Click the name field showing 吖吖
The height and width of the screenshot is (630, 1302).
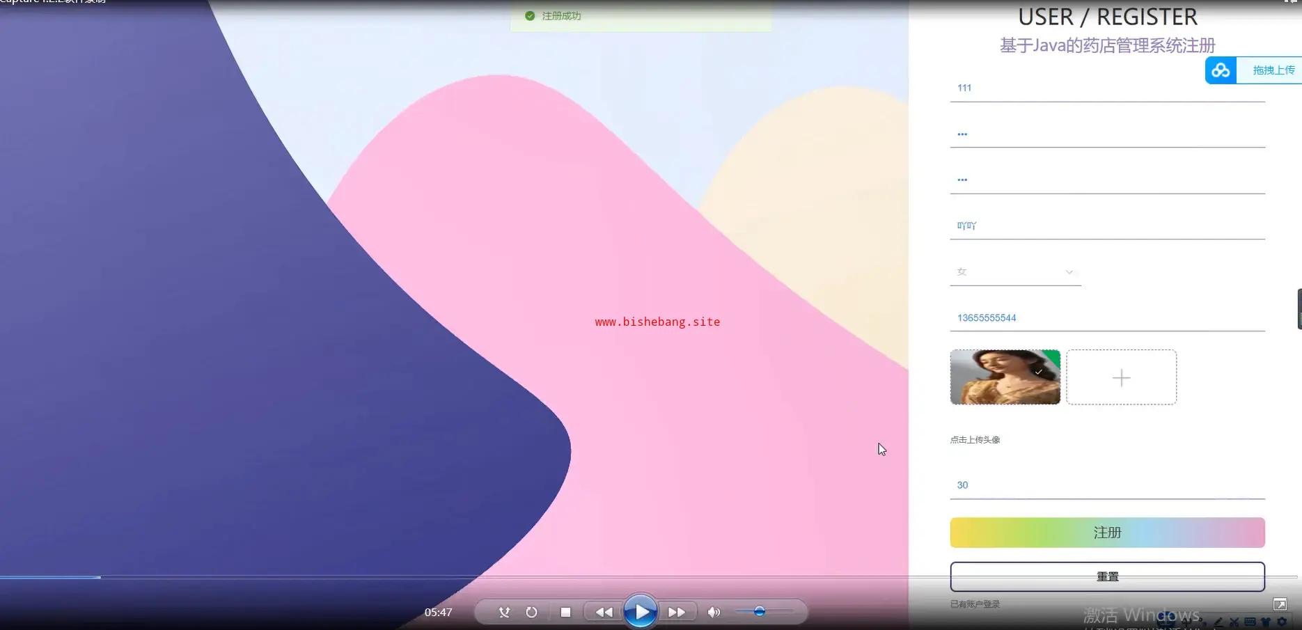tap(1107, 226)
